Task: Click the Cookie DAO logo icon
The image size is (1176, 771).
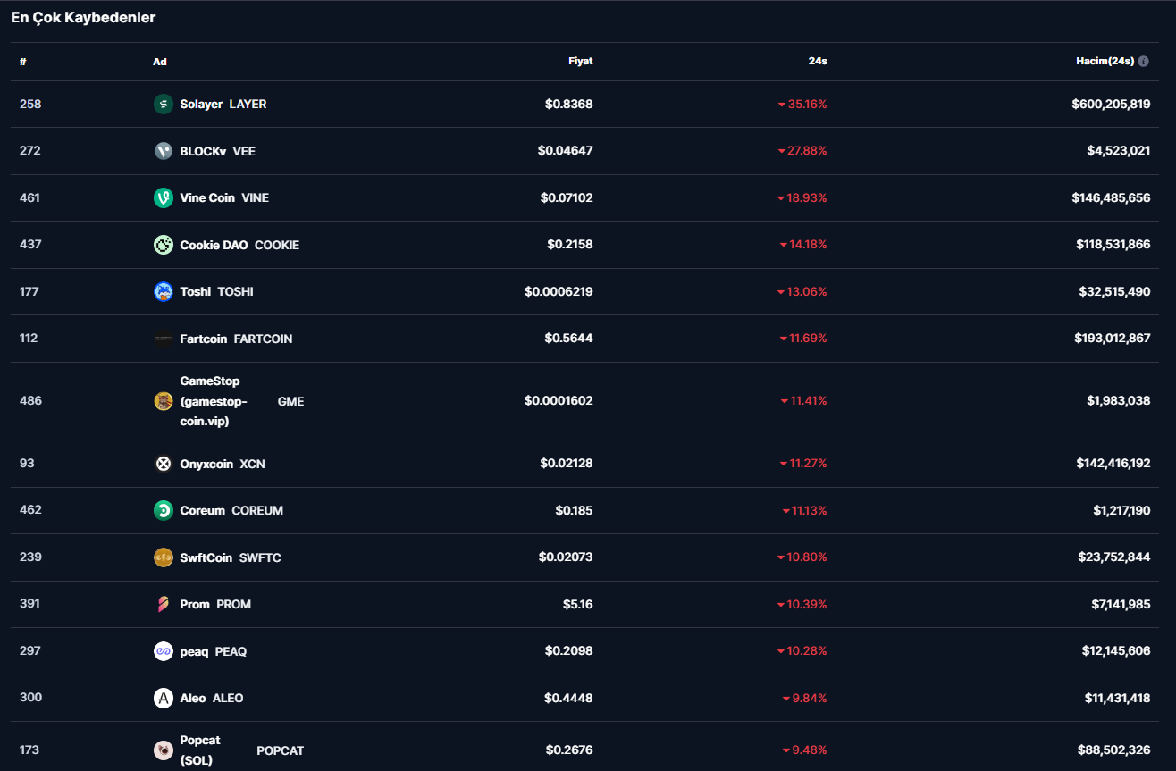Action: click(163, 245)
